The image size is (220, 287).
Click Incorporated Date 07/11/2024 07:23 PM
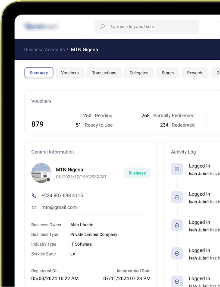127,278
